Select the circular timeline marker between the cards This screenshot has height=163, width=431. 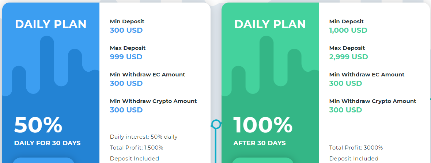click(x=217, y=124)
